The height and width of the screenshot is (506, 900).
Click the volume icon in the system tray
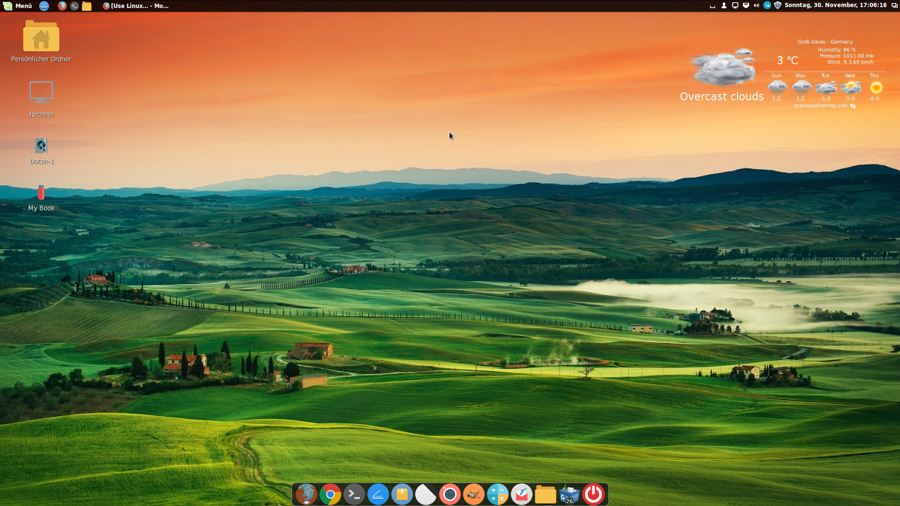(756, 6)
